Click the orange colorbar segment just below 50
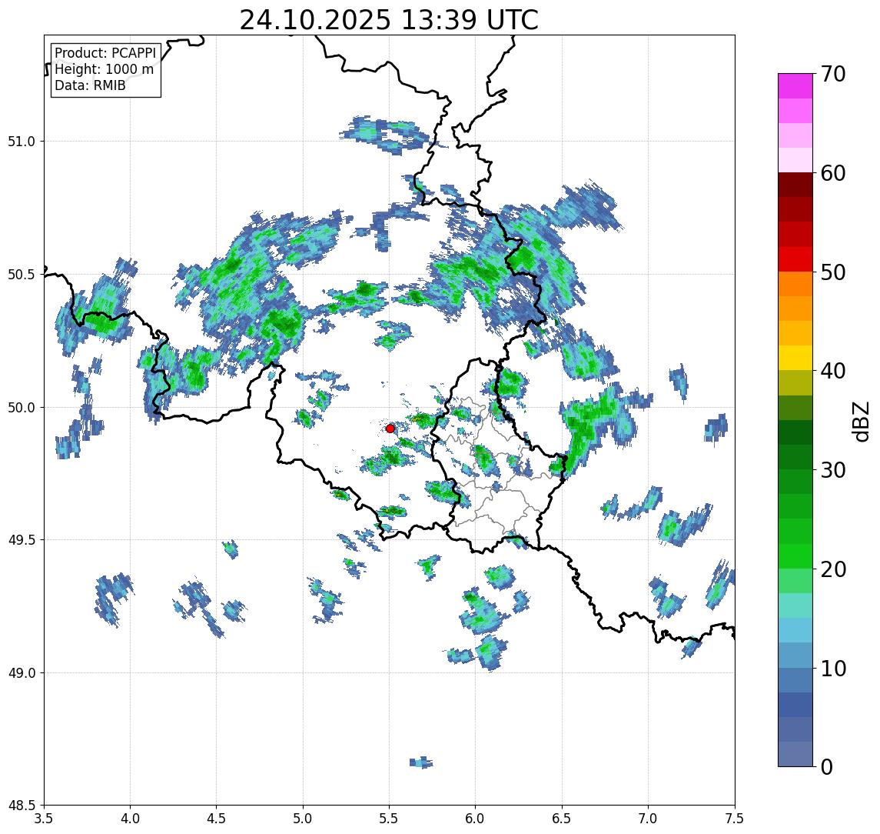This screenshot has height=834, width=880. tap(795, 284)
